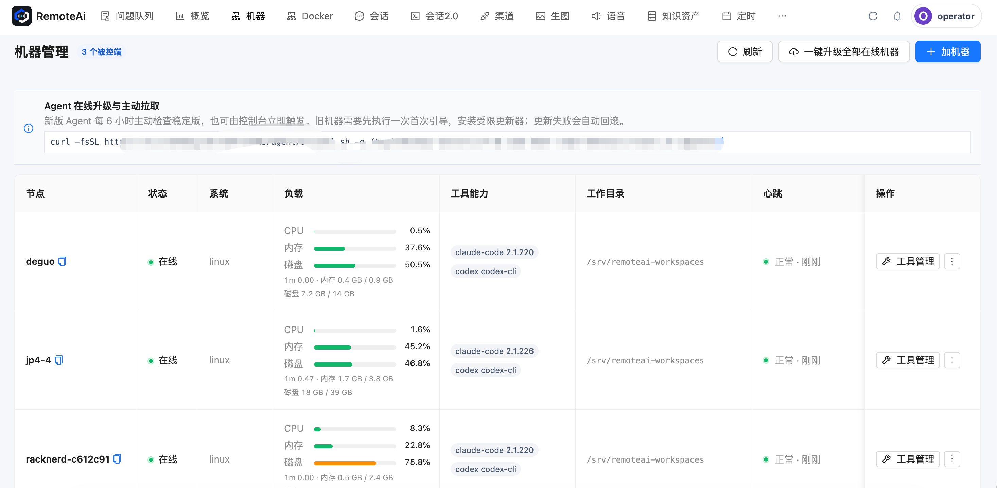Open the notifications bell
This screenshot has width=997, height=488.
(x=897, y=16)
